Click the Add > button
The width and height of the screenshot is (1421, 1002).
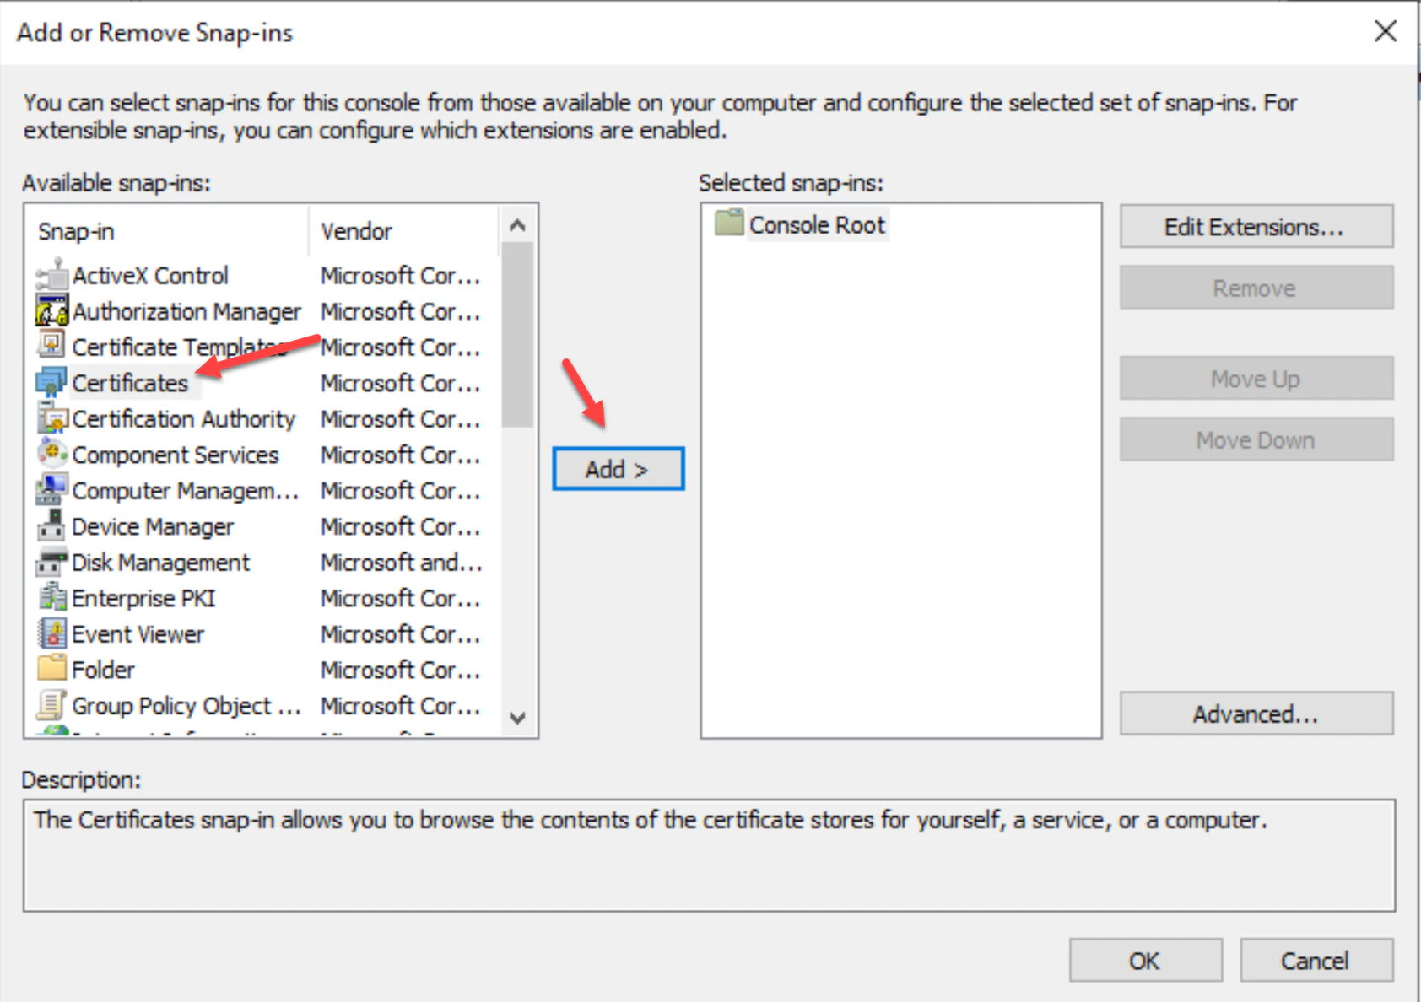[618, 468]
